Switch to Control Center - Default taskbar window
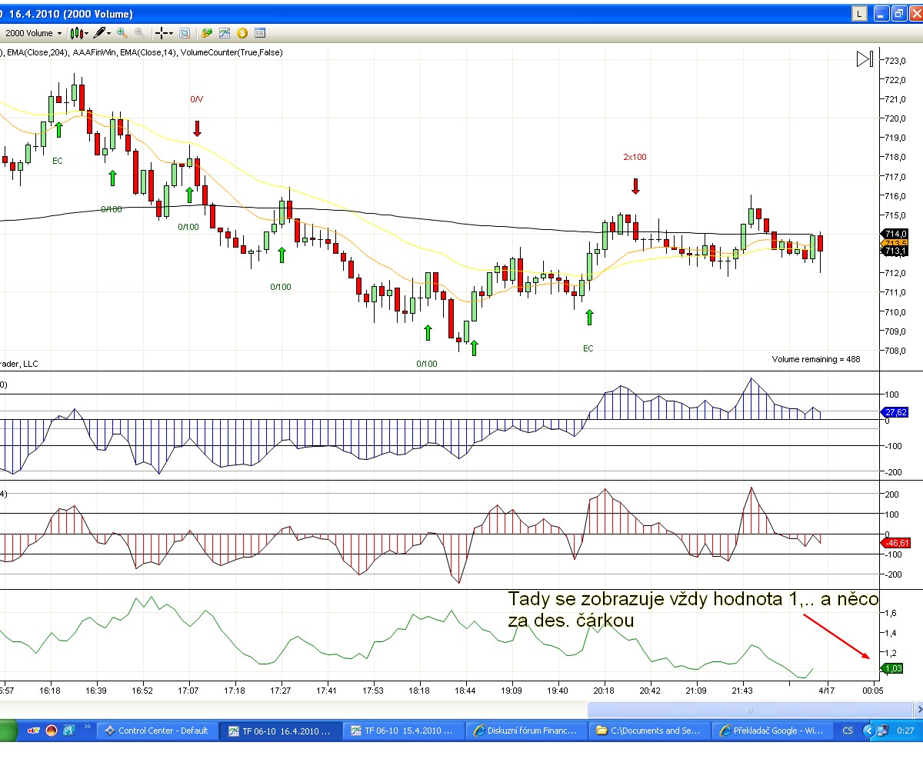Image resolution: width=923 pixels, height=769 pixels. pyautogui.click(x=157, y=731)
